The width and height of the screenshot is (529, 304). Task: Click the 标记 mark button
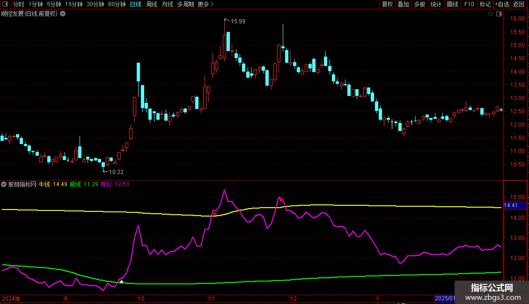[x=485, y=4]
